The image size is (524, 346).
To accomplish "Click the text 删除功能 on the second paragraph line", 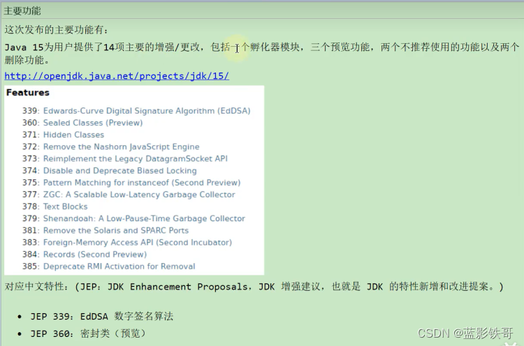I will coord(24,60).
